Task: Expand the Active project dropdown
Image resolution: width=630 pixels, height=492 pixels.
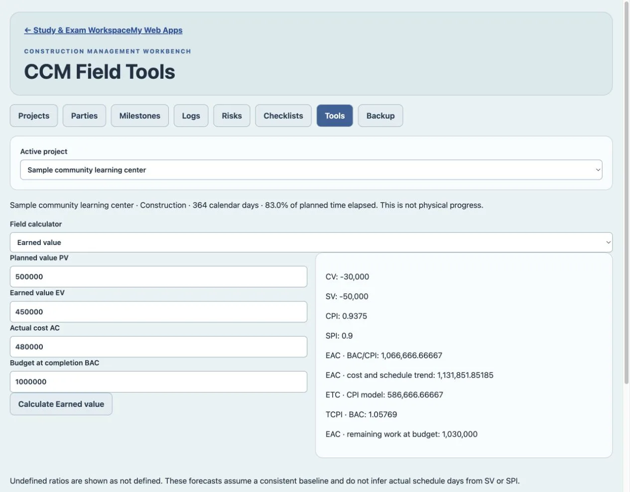Action: (x=311, y=170)
